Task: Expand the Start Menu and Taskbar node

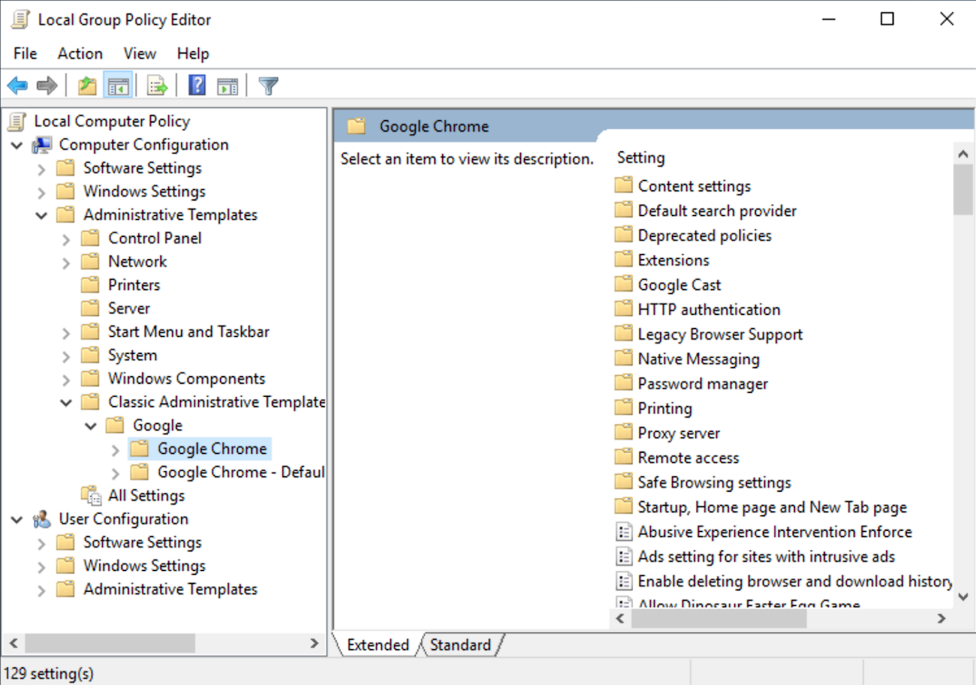Action: click(x=66, y=332)
